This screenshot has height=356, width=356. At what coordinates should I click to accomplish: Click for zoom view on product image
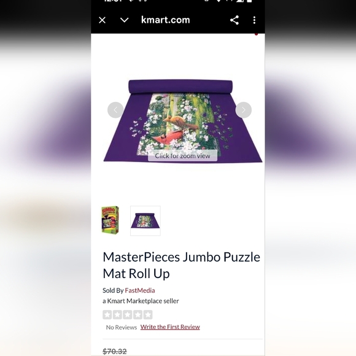182,156
